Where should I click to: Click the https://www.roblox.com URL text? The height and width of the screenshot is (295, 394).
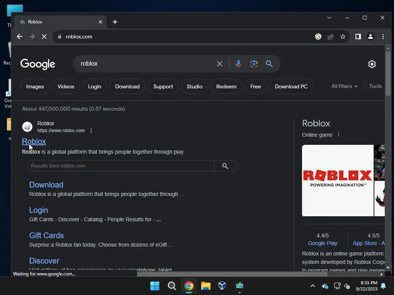(61, 131)
